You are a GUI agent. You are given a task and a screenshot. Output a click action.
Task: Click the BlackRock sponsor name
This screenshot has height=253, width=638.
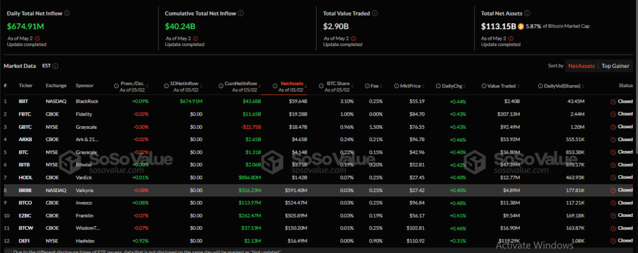pos(87,101)
